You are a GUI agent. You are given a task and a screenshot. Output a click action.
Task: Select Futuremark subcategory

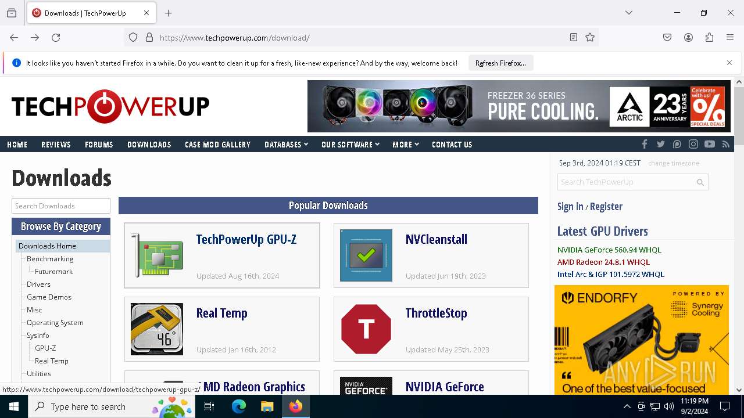53,272
